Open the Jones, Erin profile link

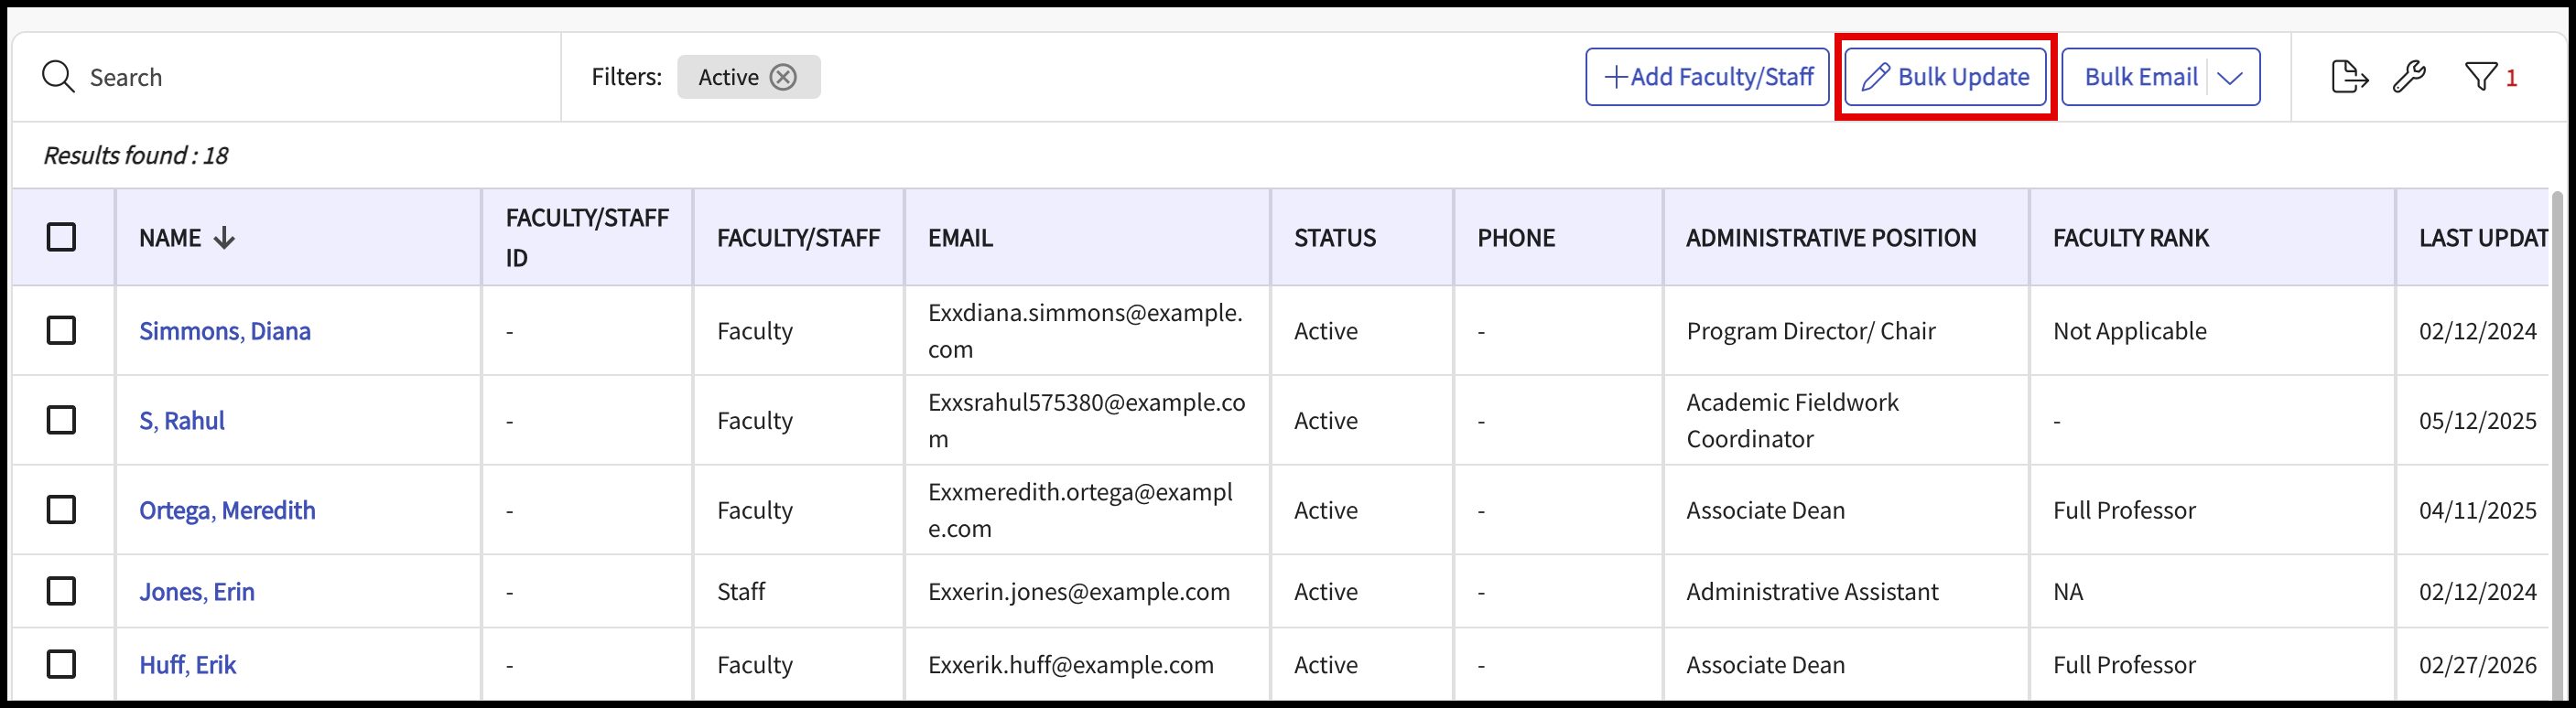pos(197,592)
